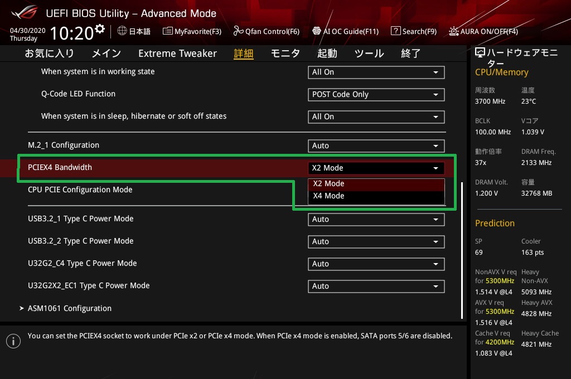
Task: Select Q-Code LED Function label
Action: 78,94
